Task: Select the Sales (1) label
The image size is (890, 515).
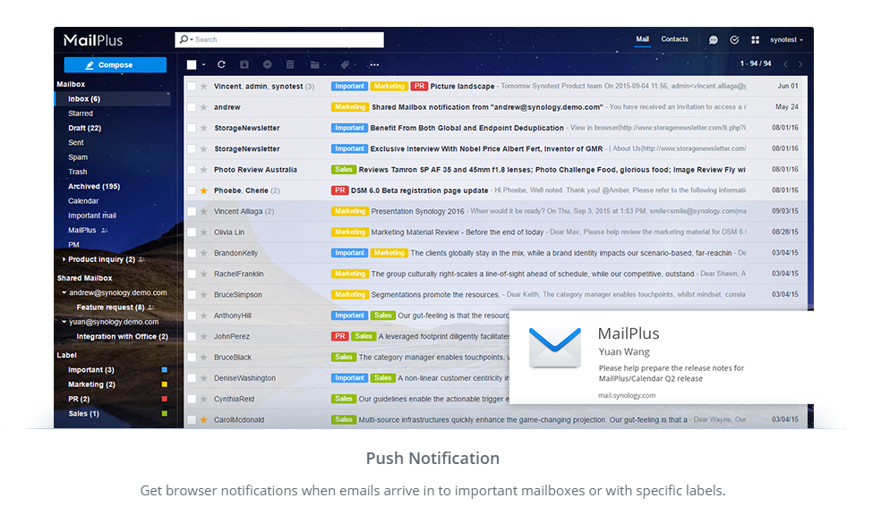Action: tap(83, 414)
